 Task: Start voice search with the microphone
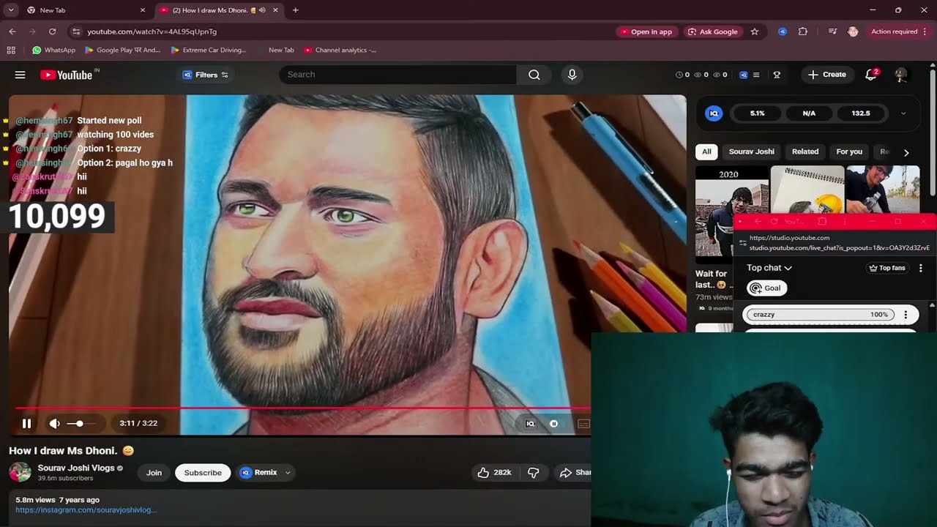(x=572, y=75)
